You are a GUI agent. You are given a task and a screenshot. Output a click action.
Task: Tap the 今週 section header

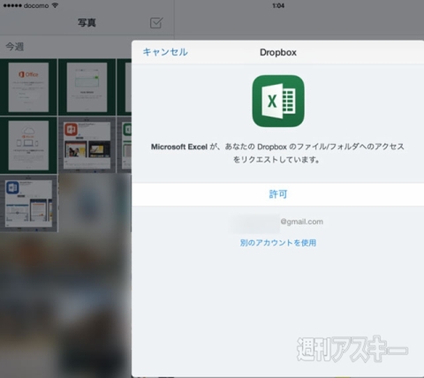click(15, 47)
